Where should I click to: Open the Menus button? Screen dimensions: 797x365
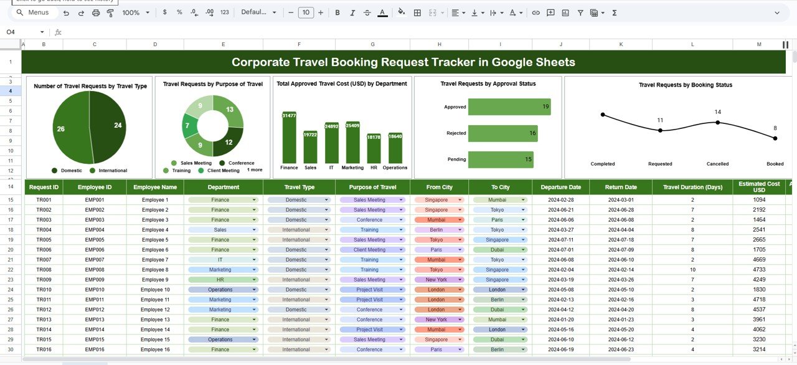pyautogui.click(x=34, y=12)
